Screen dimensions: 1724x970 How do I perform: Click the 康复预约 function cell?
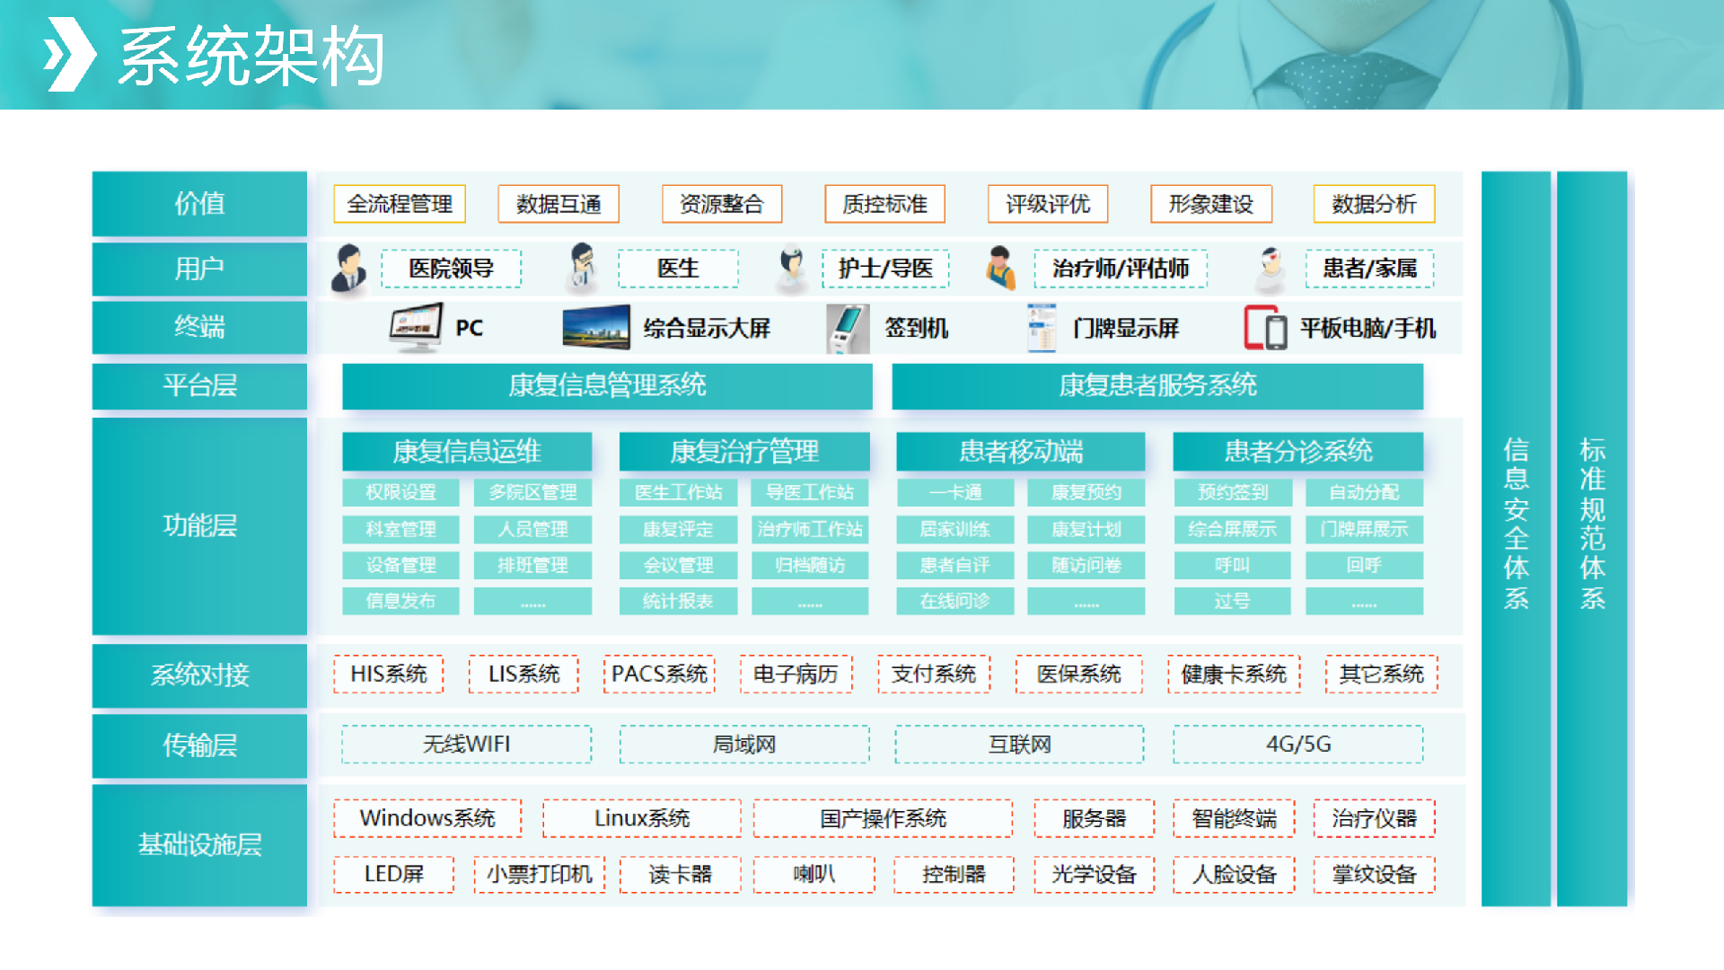[x=1086, y=492]
